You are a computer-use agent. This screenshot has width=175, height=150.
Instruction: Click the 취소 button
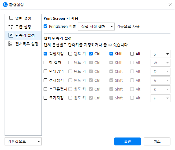157,141
